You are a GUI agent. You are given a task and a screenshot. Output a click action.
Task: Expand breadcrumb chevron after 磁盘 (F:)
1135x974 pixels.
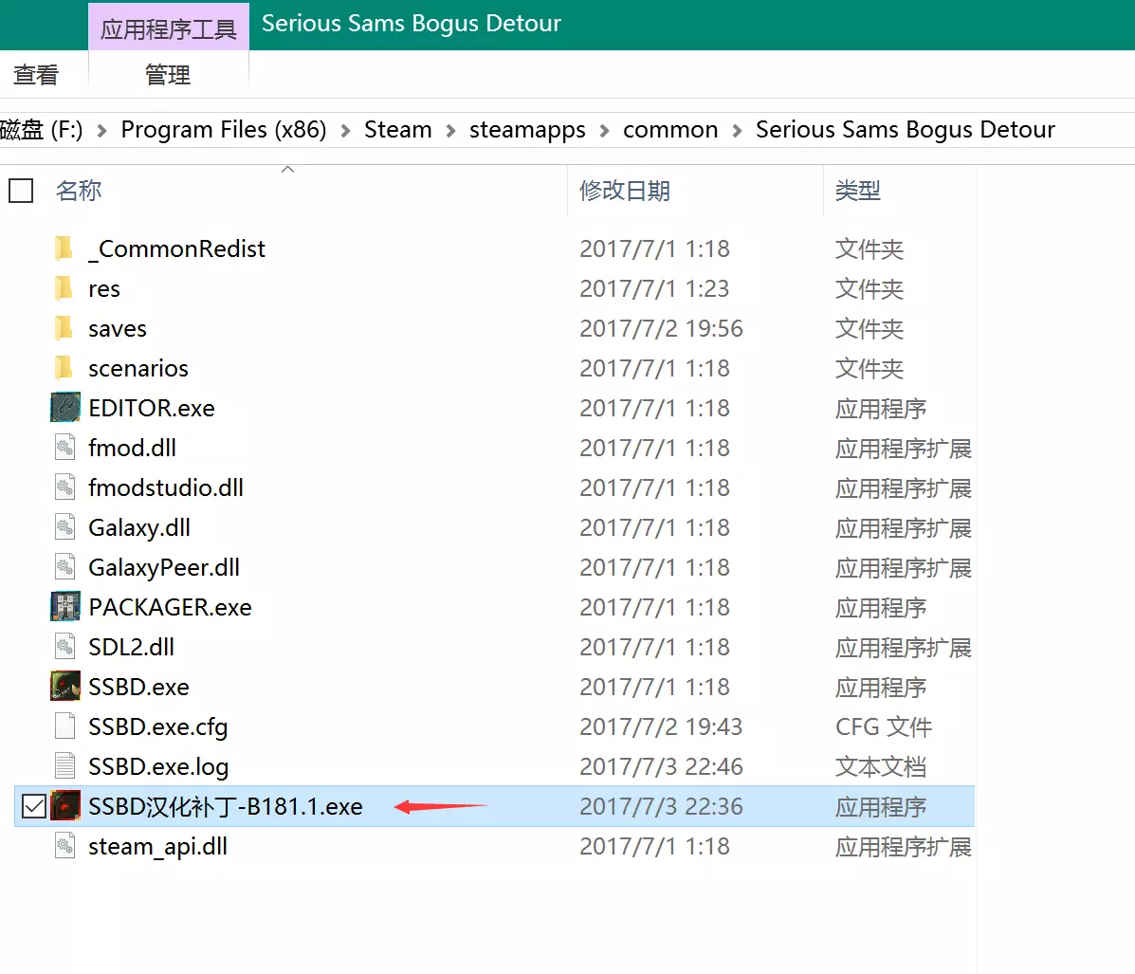pyautogui.click(x=102, y=130)
